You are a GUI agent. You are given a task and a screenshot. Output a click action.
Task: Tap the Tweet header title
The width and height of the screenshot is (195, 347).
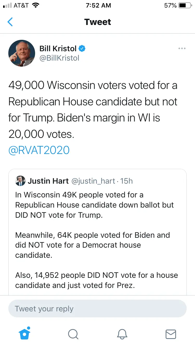click(97, 22)
